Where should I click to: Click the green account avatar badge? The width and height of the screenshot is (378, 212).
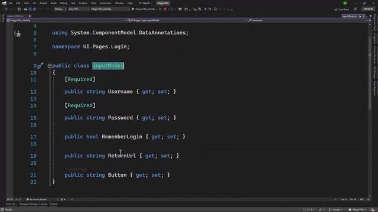(345, 3)
